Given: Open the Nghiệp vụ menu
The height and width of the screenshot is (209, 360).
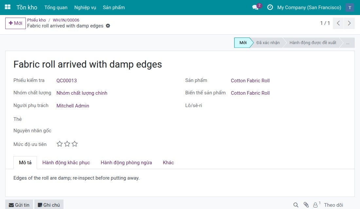Looking at the screenshot, I should coord(85,8).
